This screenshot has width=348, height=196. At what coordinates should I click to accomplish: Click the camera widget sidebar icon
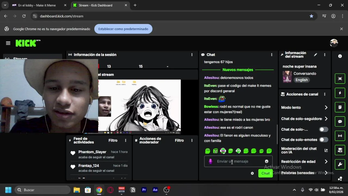tap(340, 150)
